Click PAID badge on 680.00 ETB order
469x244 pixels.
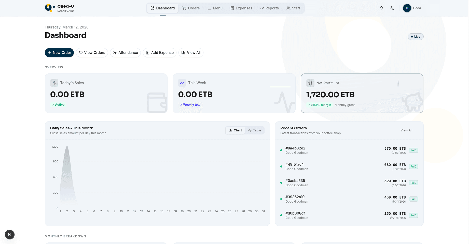(x=413, y=166)
